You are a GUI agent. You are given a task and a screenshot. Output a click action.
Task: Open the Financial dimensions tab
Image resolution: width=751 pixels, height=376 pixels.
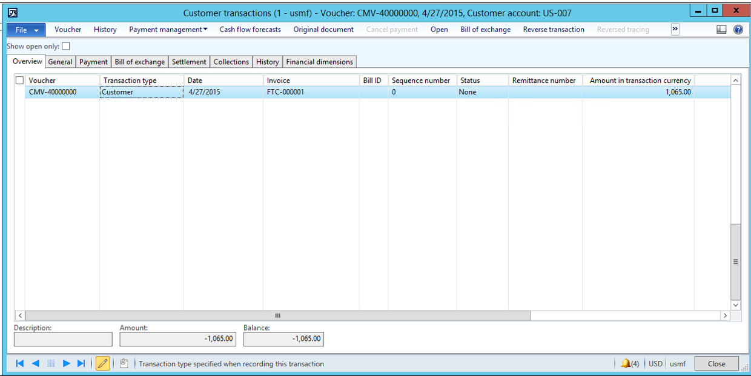click(319, 62)
